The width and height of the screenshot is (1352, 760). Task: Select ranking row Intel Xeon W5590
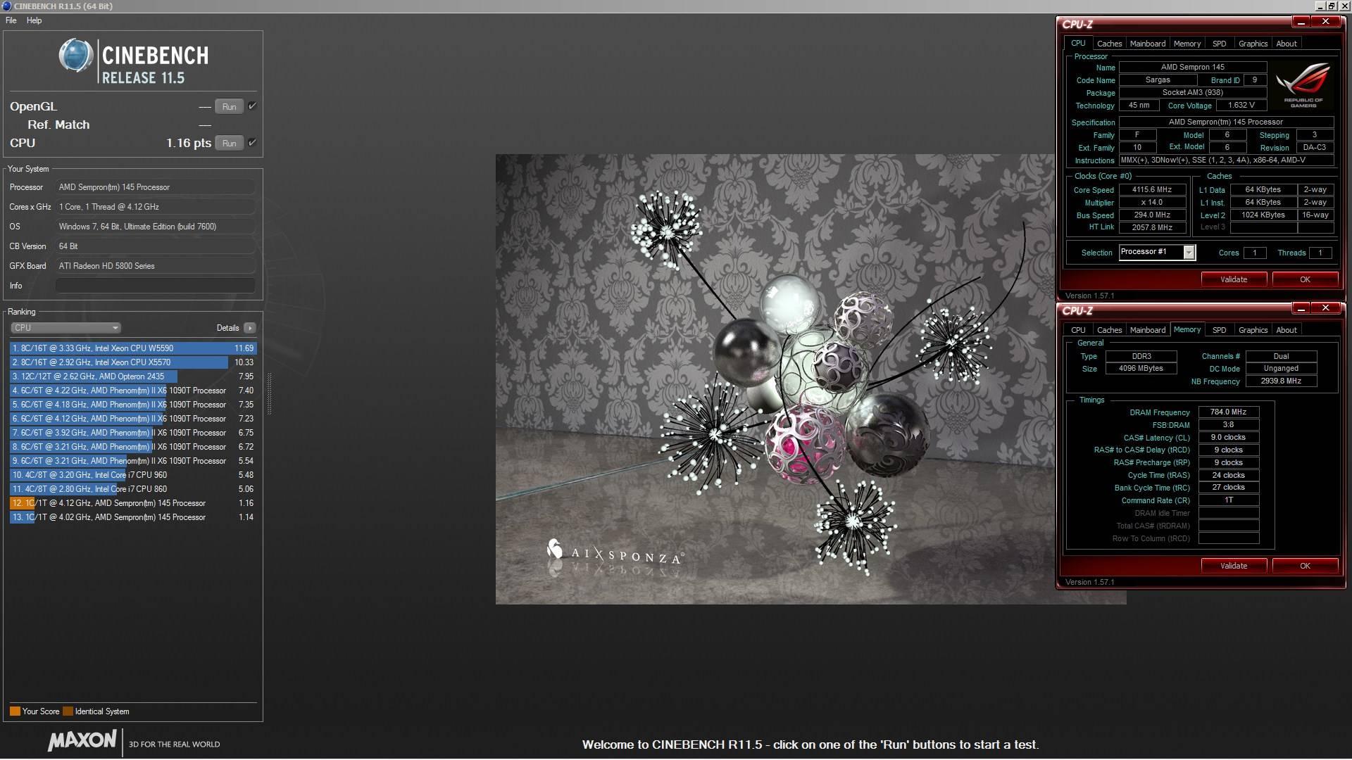tap(133, 348)
